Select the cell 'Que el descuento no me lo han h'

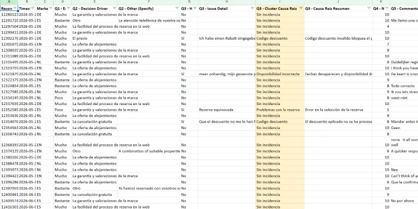click(227, 122)
